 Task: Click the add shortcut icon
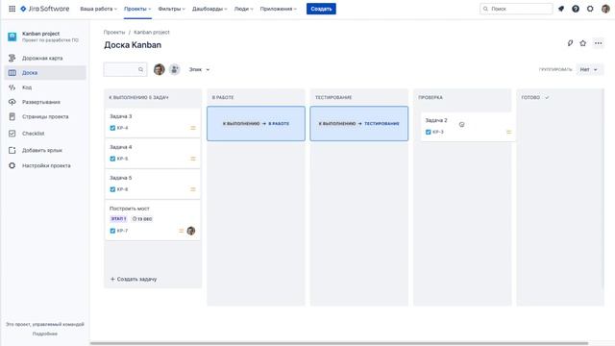12,150
